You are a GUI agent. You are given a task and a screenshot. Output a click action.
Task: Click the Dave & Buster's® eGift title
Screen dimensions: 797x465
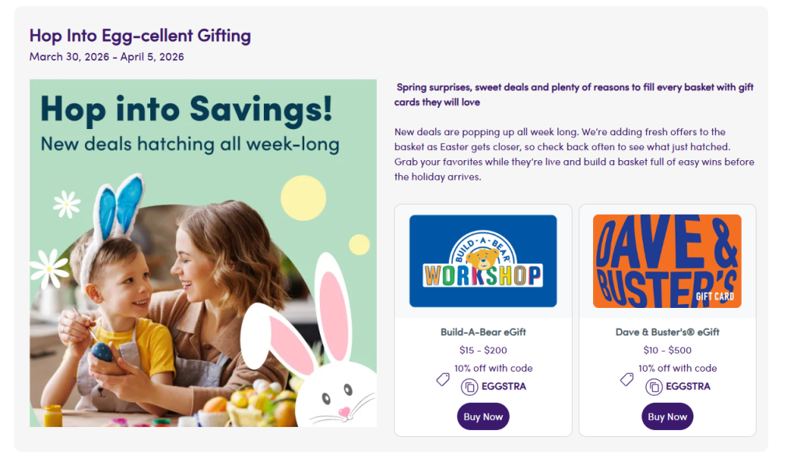[667, 332]
